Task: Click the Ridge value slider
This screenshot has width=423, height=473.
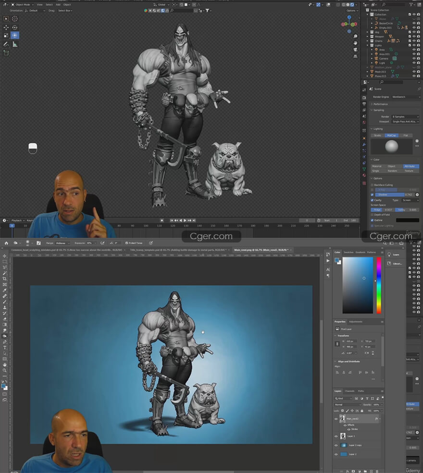Action: [382, 210]
